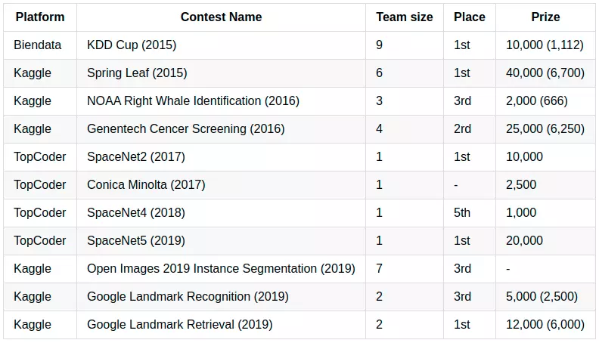
Task: Click the Conica Minolta (2017) cell
Action: pyautogui.click(x=146, y=185)
